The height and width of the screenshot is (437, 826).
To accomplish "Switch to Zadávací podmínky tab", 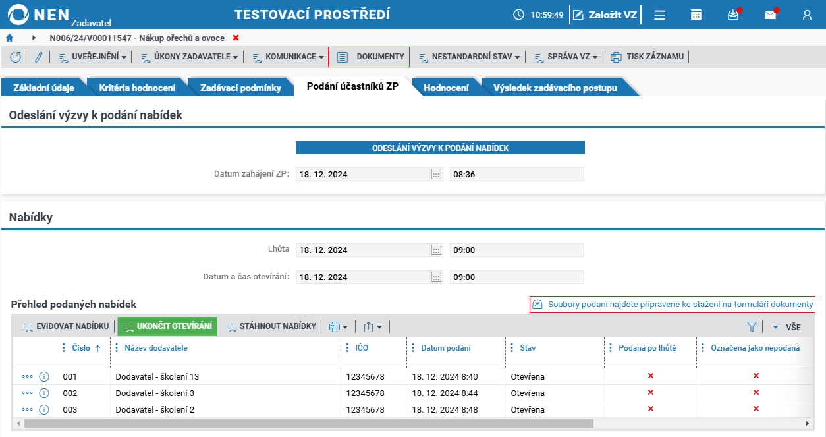I will pyautogui.click(x=240, y=88).
